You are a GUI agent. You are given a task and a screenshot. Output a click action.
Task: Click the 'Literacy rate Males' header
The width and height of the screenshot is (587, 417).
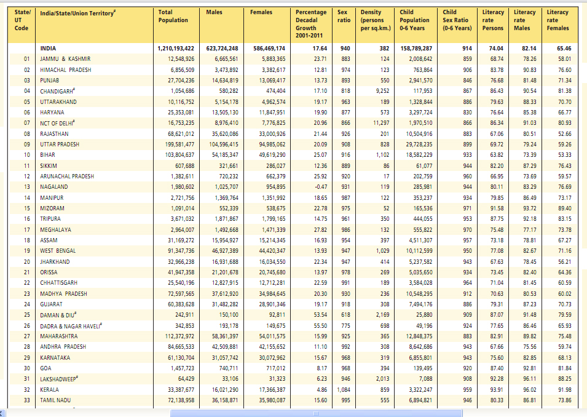pos(524,20)
